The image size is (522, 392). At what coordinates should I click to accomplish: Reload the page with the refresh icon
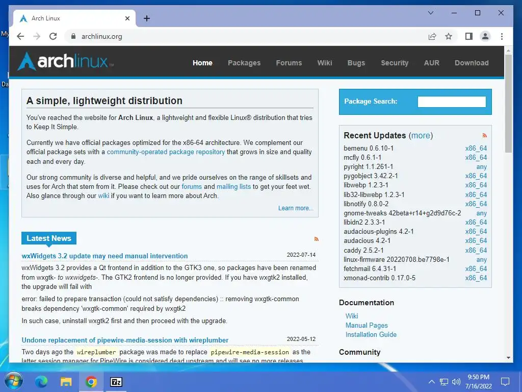(53, 36)
